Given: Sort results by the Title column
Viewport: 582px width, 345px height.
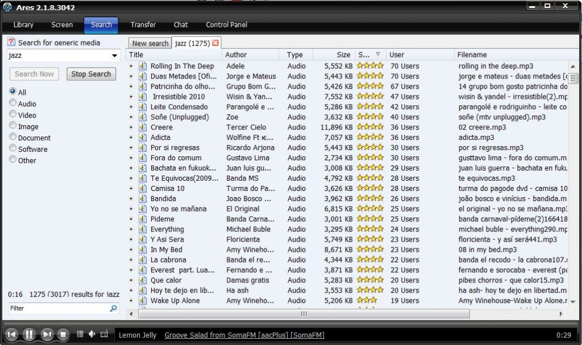Looking at the screenshot, I should coord(174,55).
